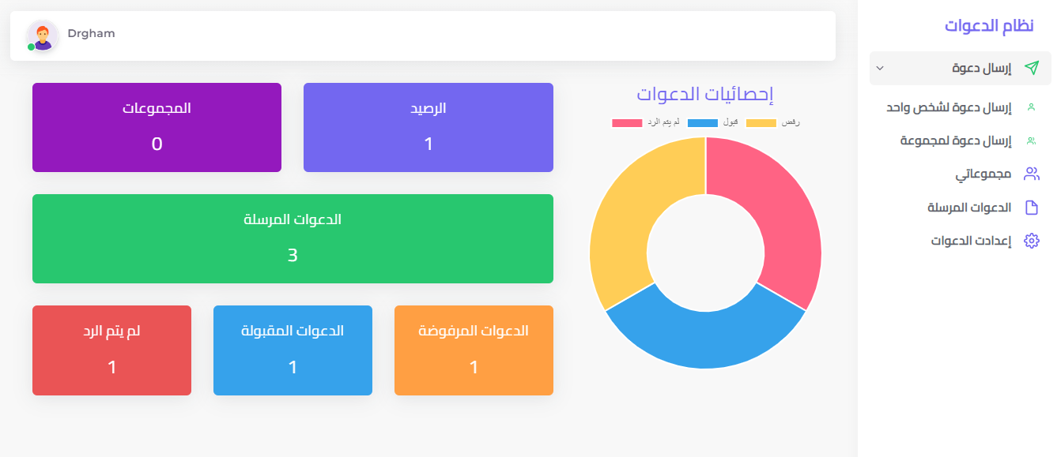The width and height of the screenshot is (1057, 457).
Task: Collapse the إرسال دعوة submenu chevron
Action: click(880, 68)
